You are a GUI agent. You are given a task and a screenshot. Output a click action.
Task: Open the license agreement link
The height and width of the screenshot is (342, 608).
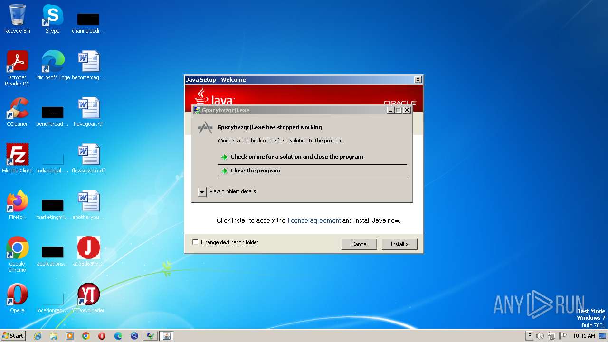(x=314, y=221)
